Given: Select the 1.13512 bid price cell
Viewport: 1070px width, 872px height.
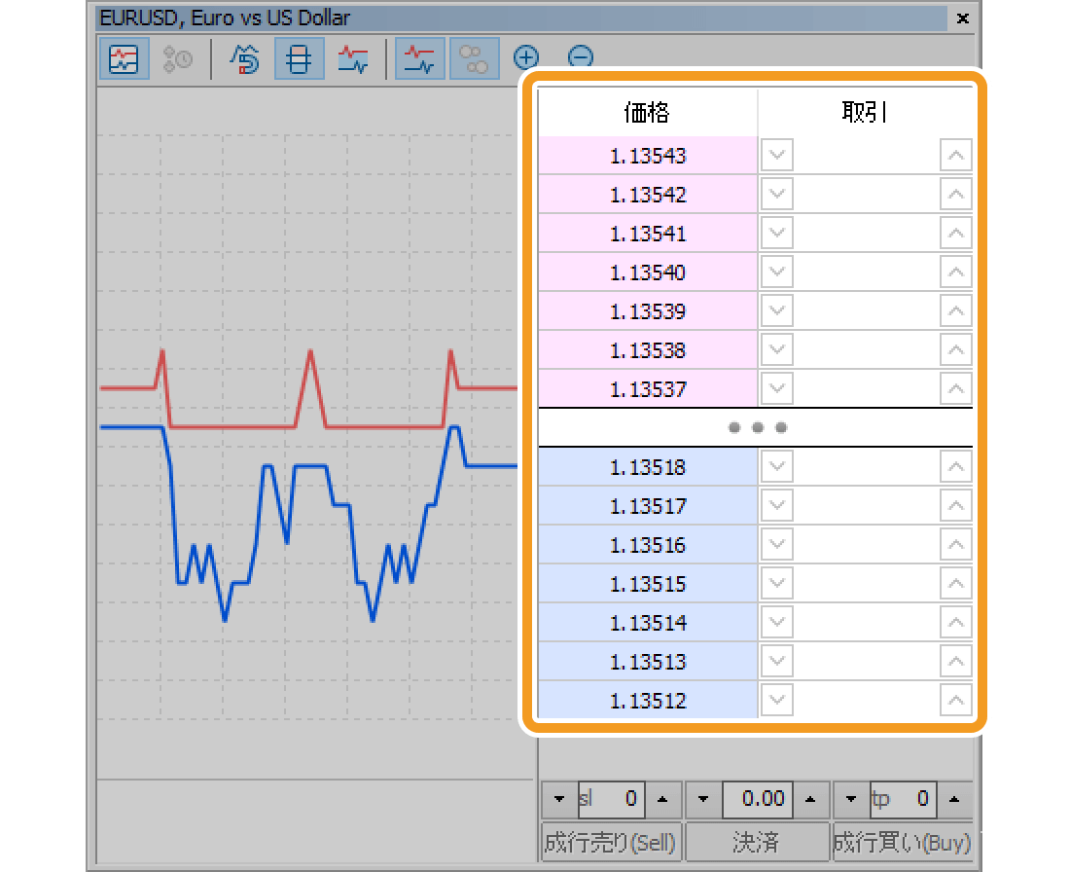Looking at the screenshot, I should coord(648,701).
